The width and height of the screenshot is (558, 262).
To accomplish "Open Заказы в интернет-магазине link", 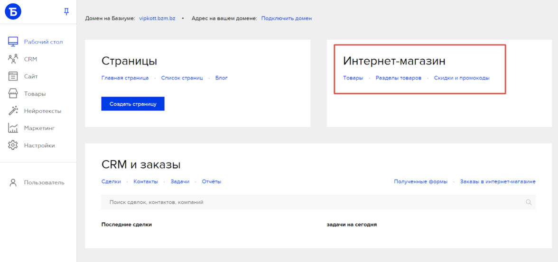I will [497, 181].
